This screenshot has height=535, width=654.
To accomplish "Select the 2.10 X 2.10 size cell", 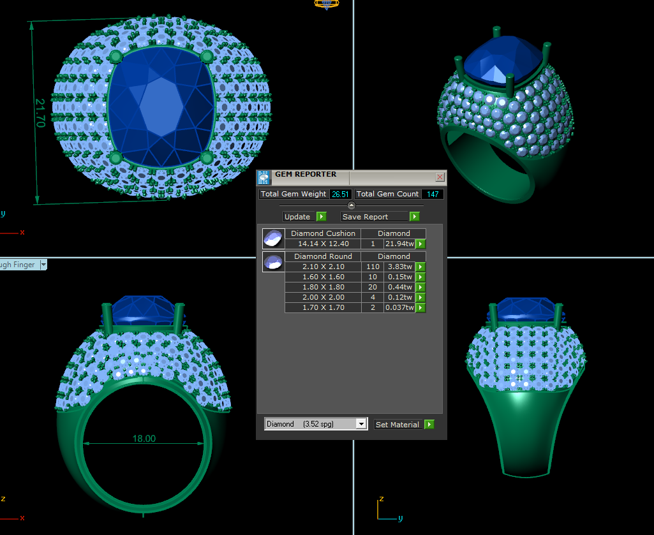I will coord(323,267).
